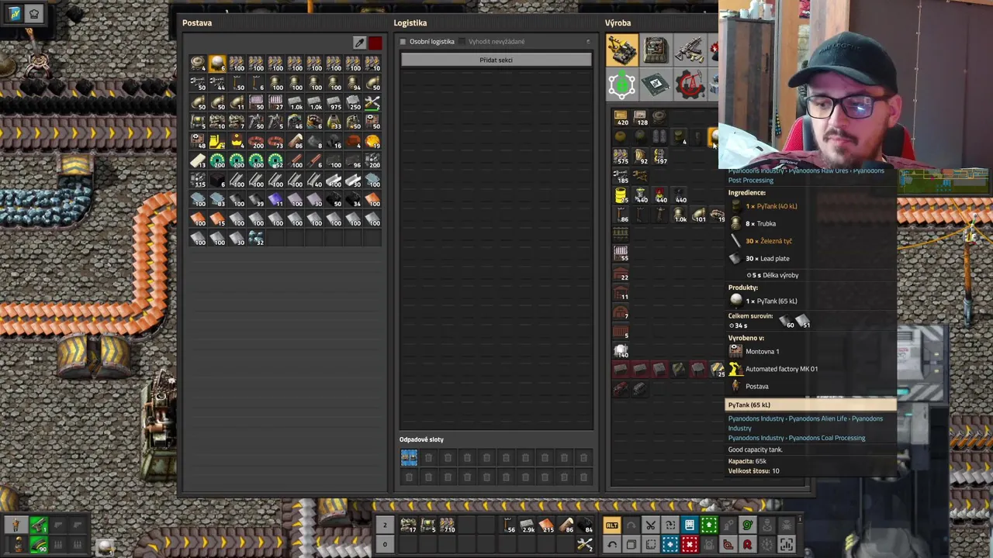Select the red deconstruction planner shortcut
This screenshot has width=993, height=558.
click(690, 544)
